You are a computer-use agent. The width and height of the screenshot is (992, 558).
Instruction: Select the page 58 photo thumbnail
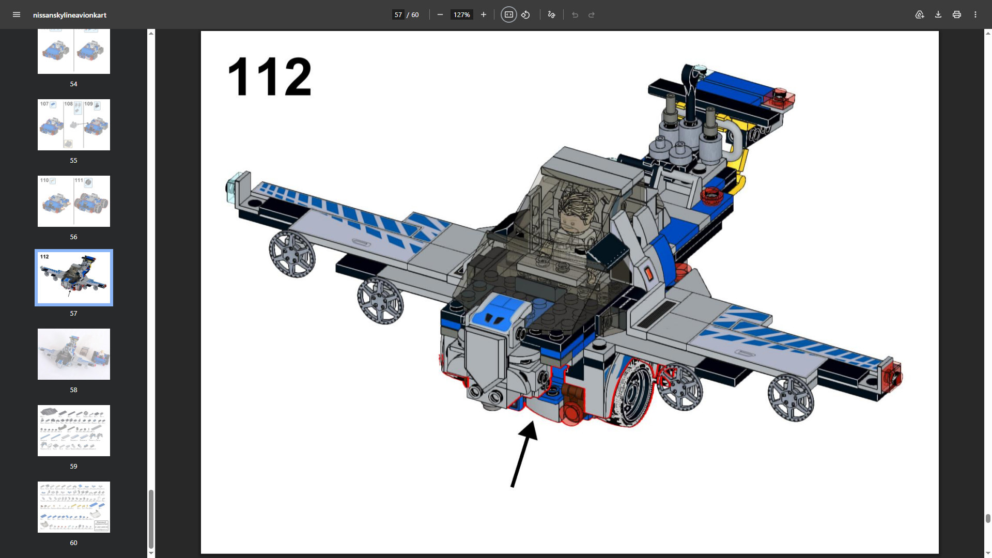tap(74, 354)
